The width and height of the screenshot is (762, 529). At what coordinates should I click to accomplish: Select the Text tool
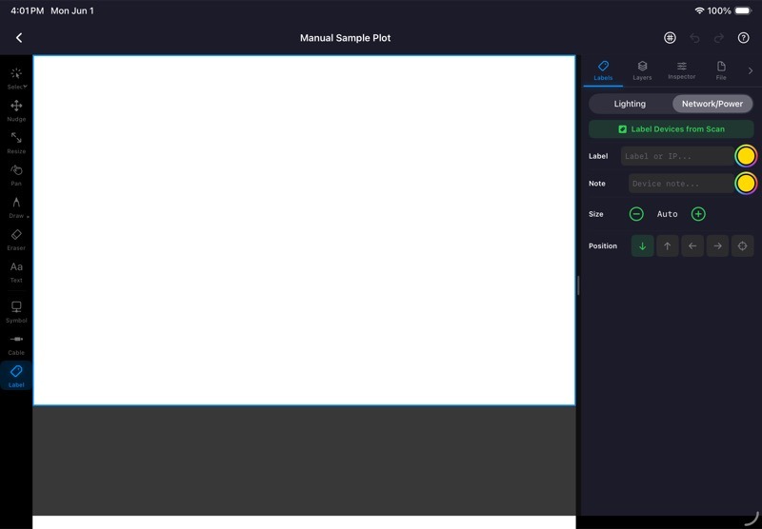(16, 272)
